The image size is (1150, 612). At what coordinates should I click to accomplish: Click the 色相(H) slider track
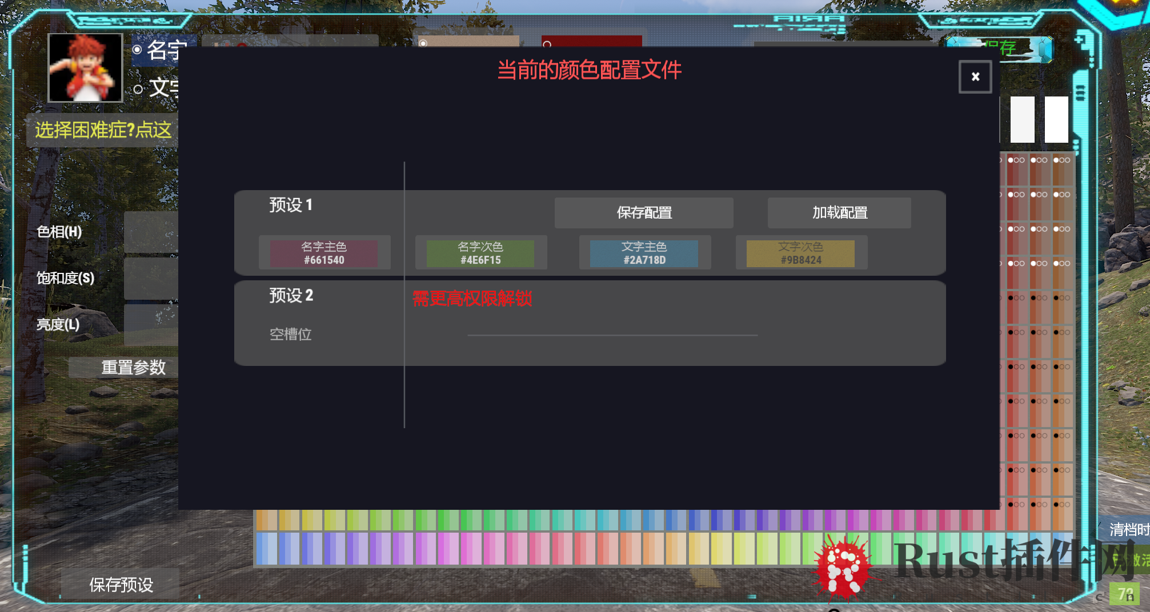click(x=151, y=232)
